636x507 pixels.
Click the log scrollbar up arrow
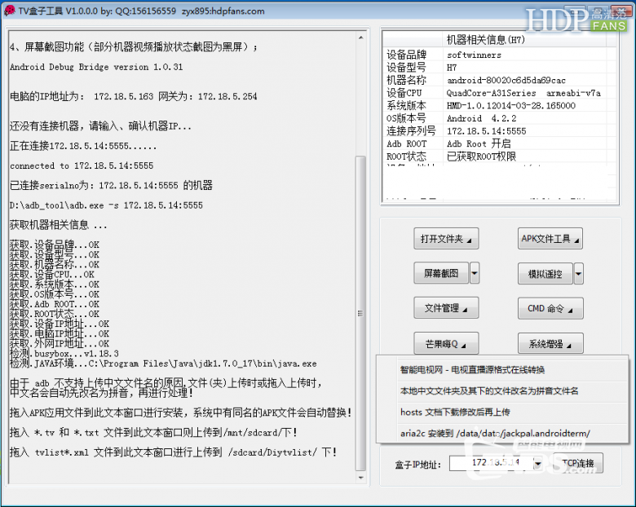pos(360,37)
